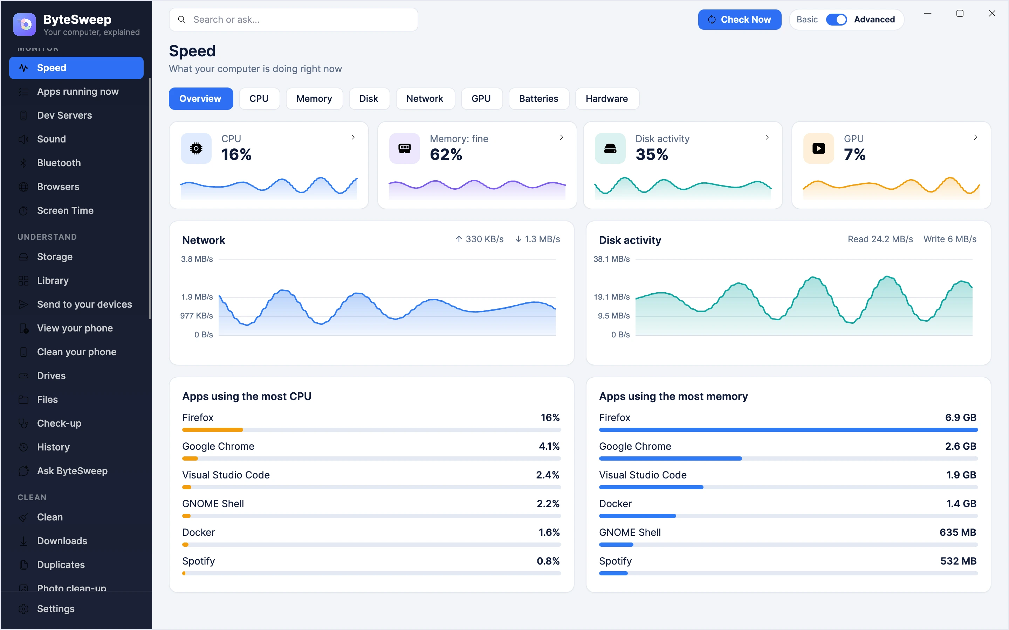Switch to the CPU tab

pyautogui.click(x=259, y=99)
